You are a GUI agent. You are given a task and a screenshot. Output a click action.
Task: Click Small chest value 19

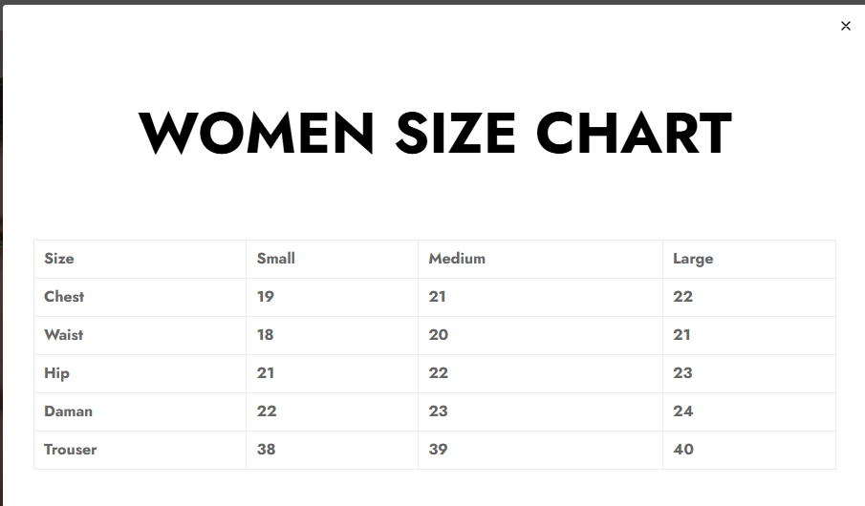coord(266,297)
